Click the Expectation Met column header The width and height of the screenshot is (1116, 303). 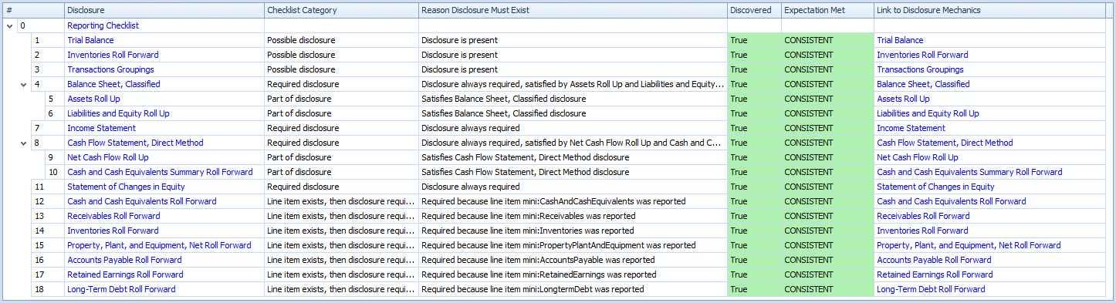point(827,10)
